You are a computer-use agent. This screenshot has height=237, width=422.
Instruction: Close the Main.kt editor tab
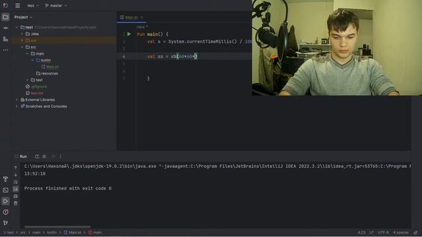142,17
